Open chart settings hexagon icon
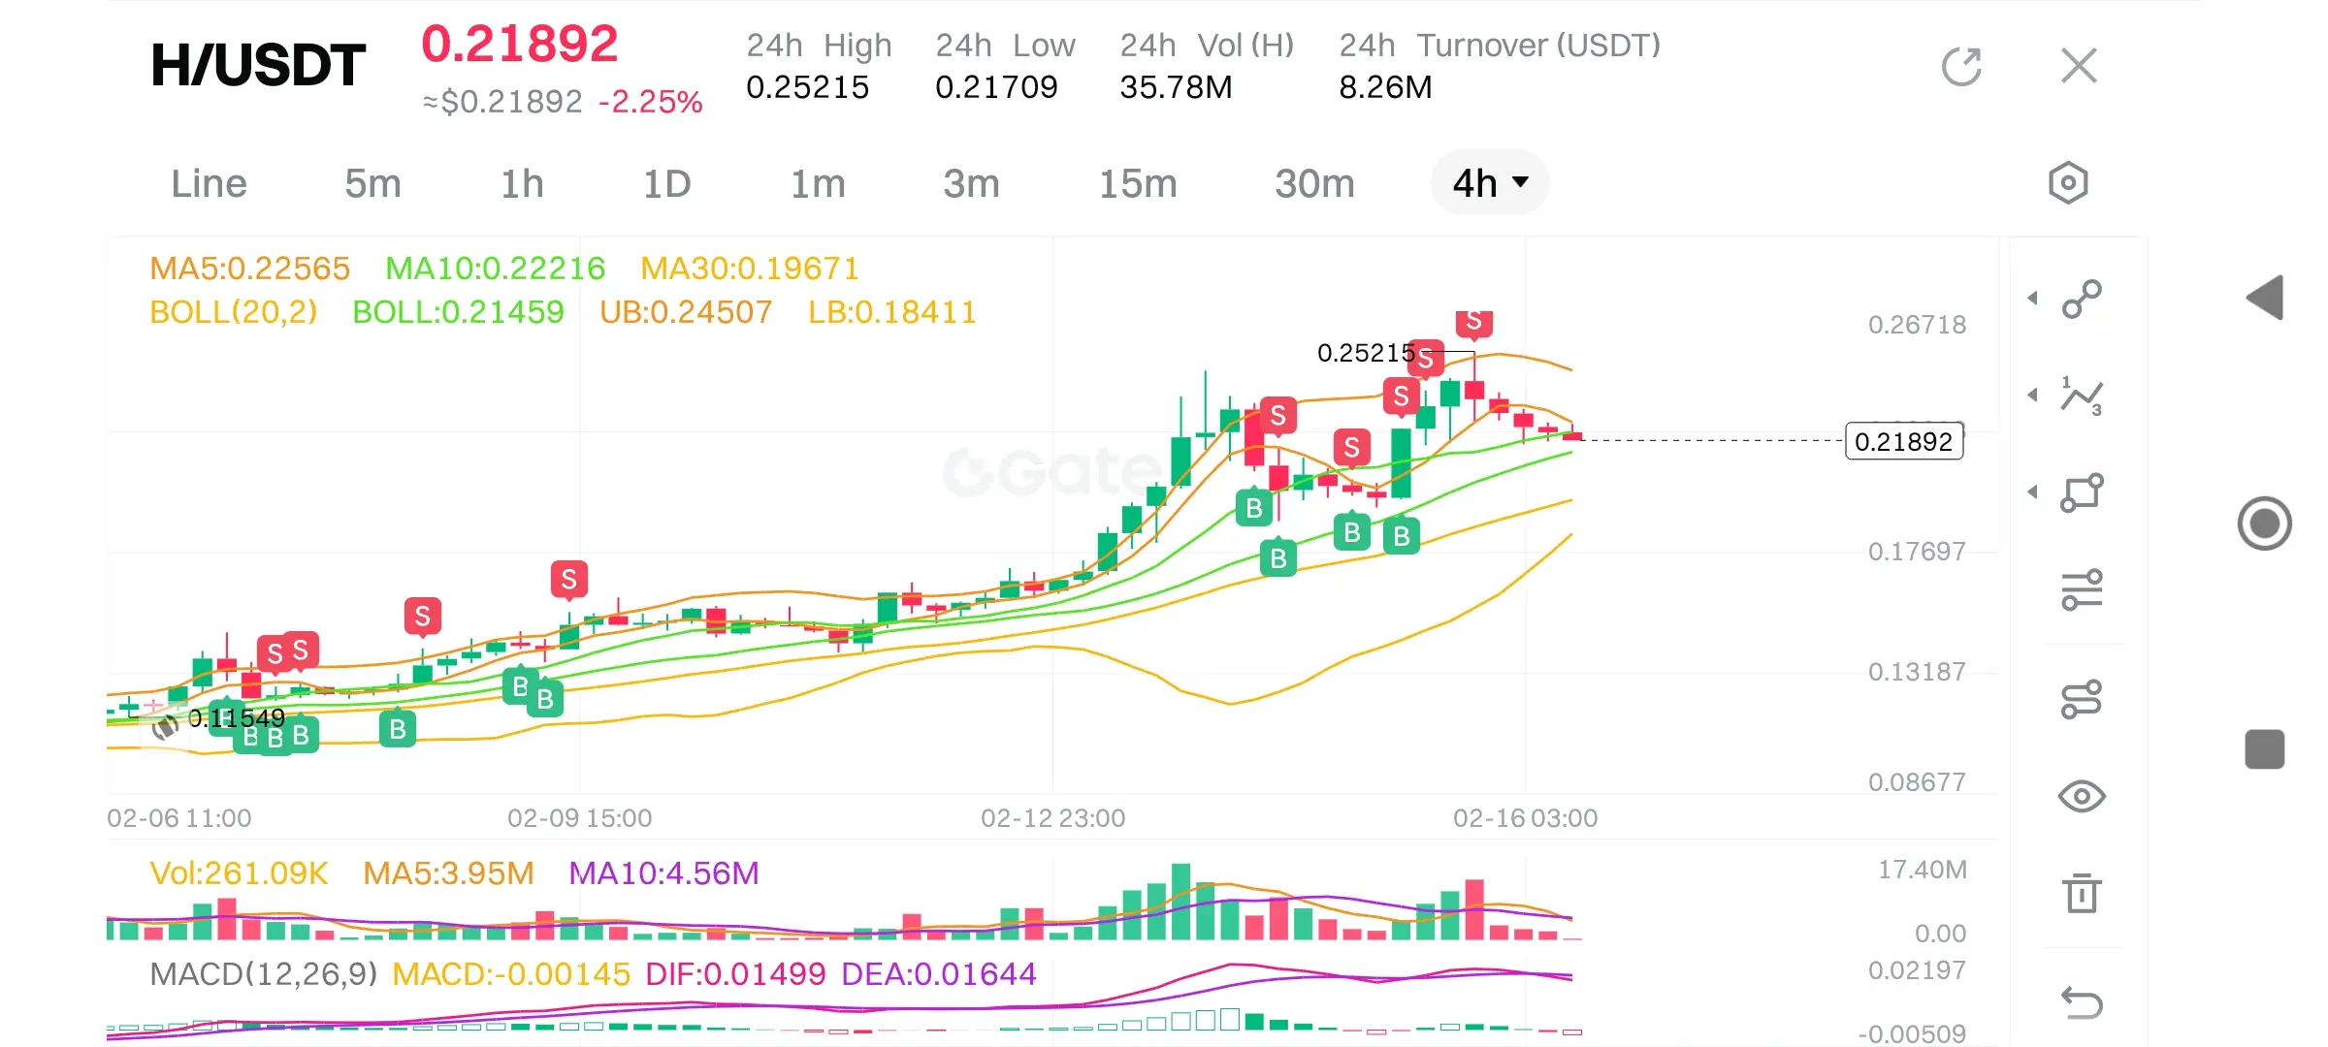 pyautogui.click(x=2067, y=182)
